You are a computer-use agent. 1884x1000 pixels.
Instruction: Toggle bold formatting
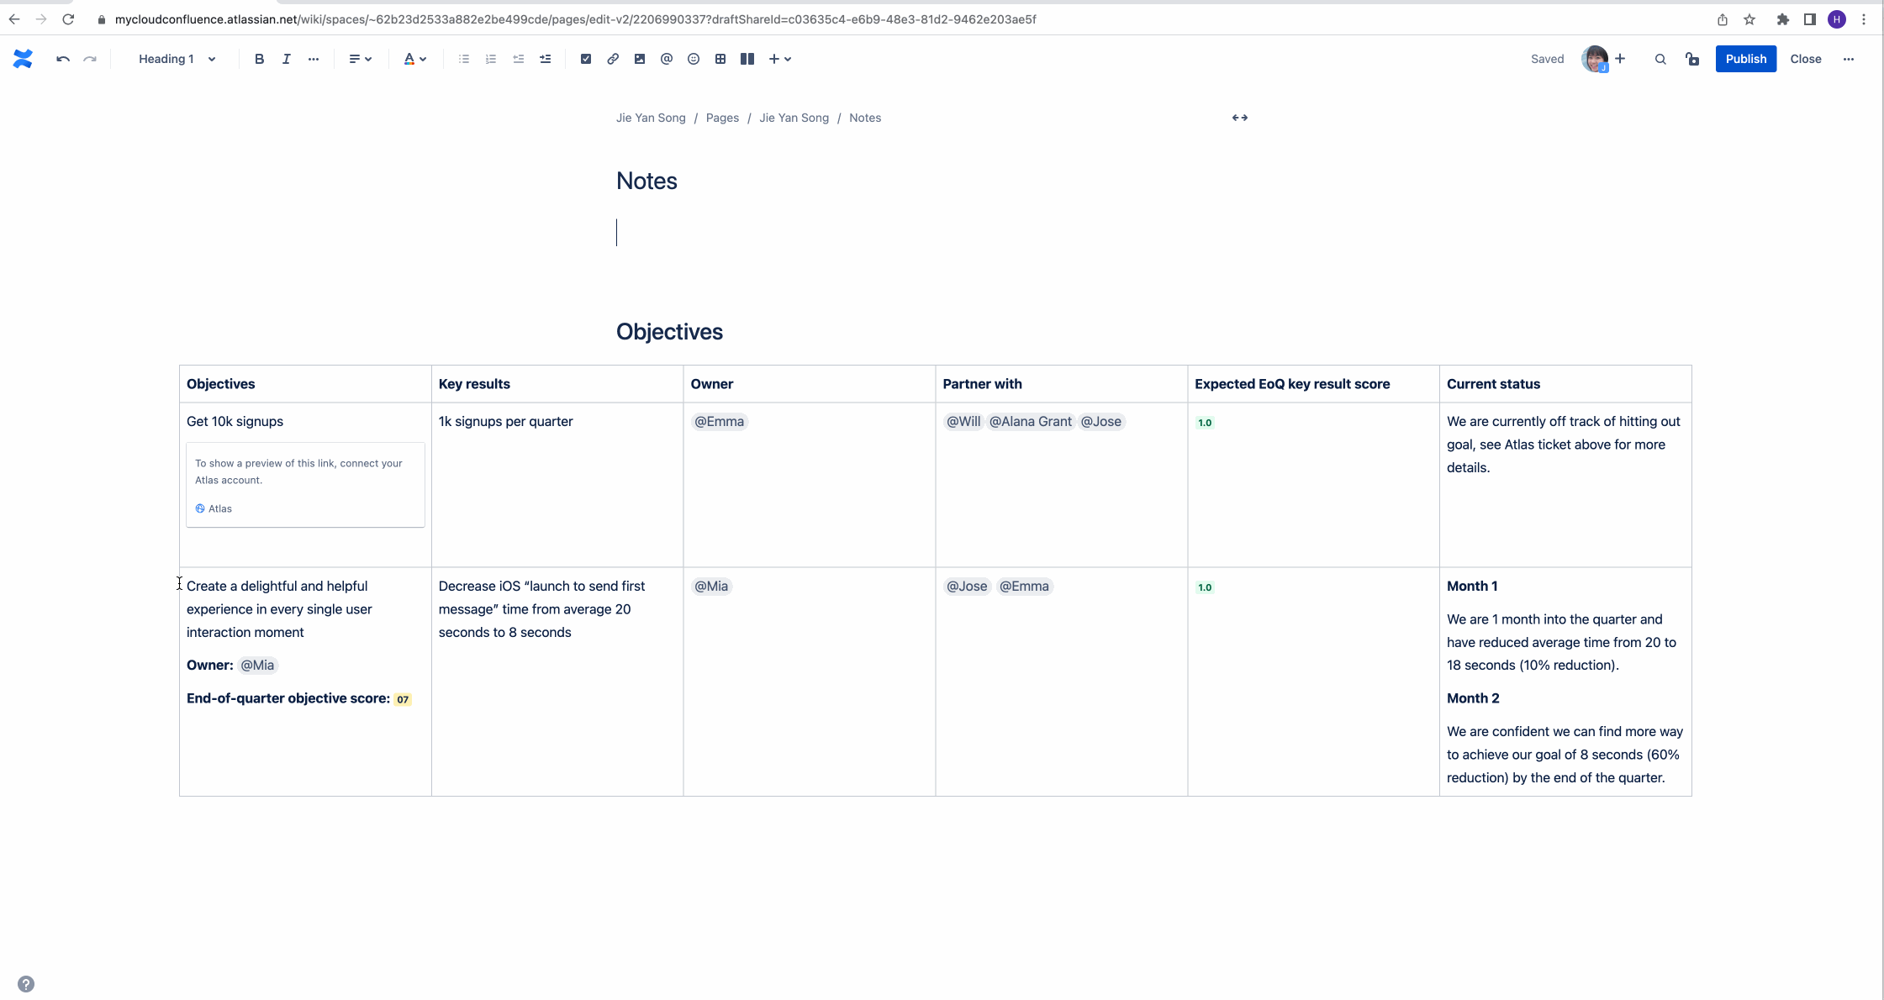point(259,59)
